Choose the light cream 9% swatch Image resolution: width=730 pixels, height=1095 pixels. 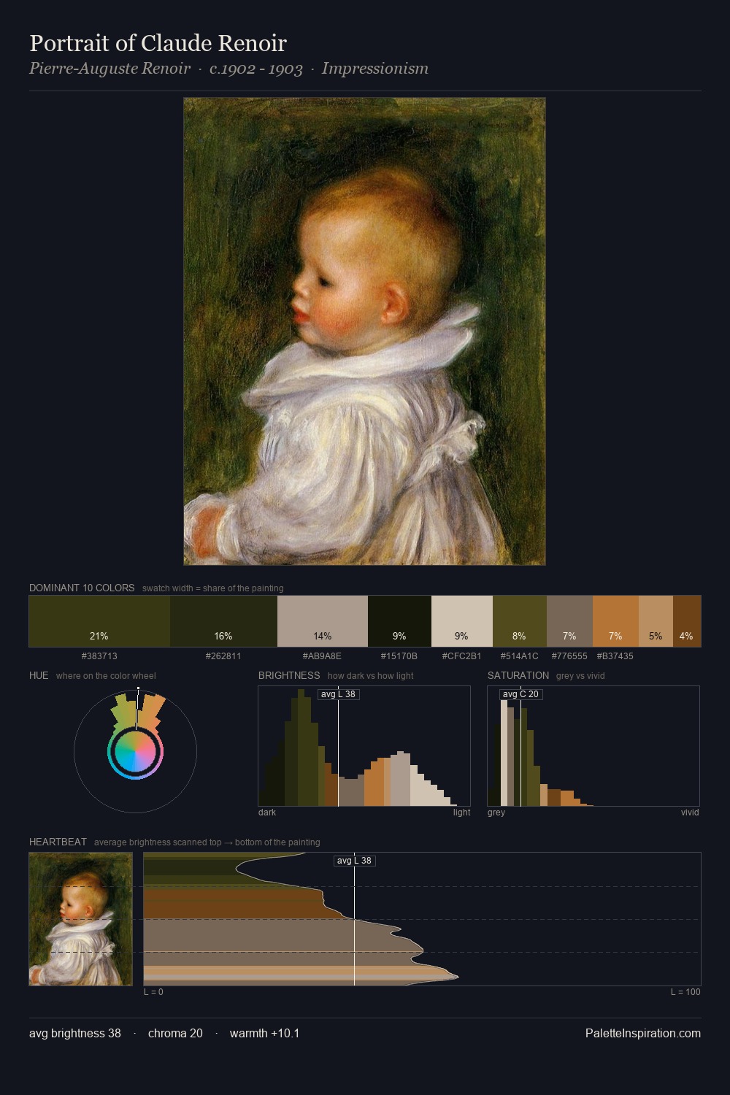(462, 621)
